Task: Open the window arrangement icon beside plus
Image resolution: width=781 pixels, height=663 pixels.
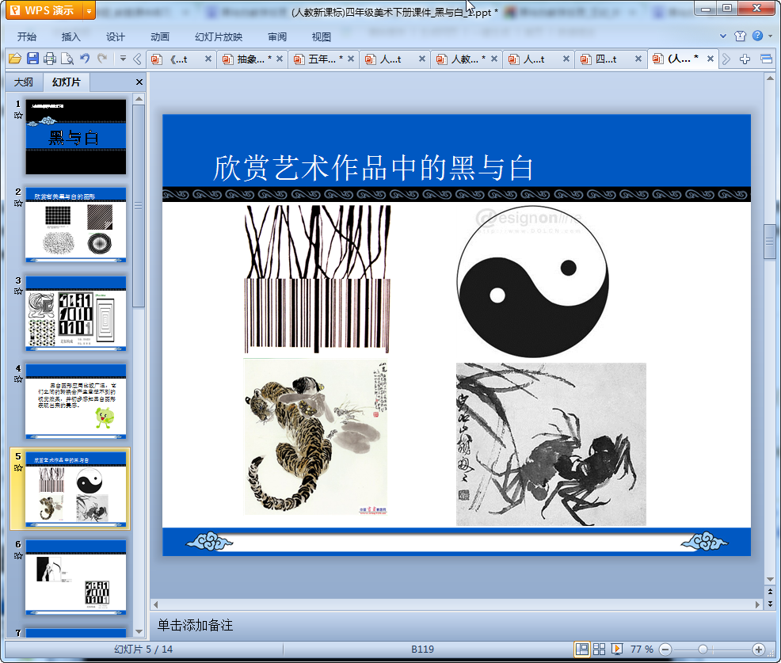Action: pyautogui.click(x=766, y=59)
